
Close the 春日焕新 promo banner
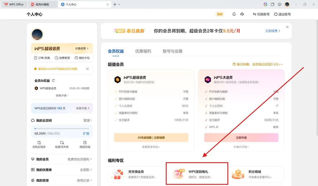point(287,27)
